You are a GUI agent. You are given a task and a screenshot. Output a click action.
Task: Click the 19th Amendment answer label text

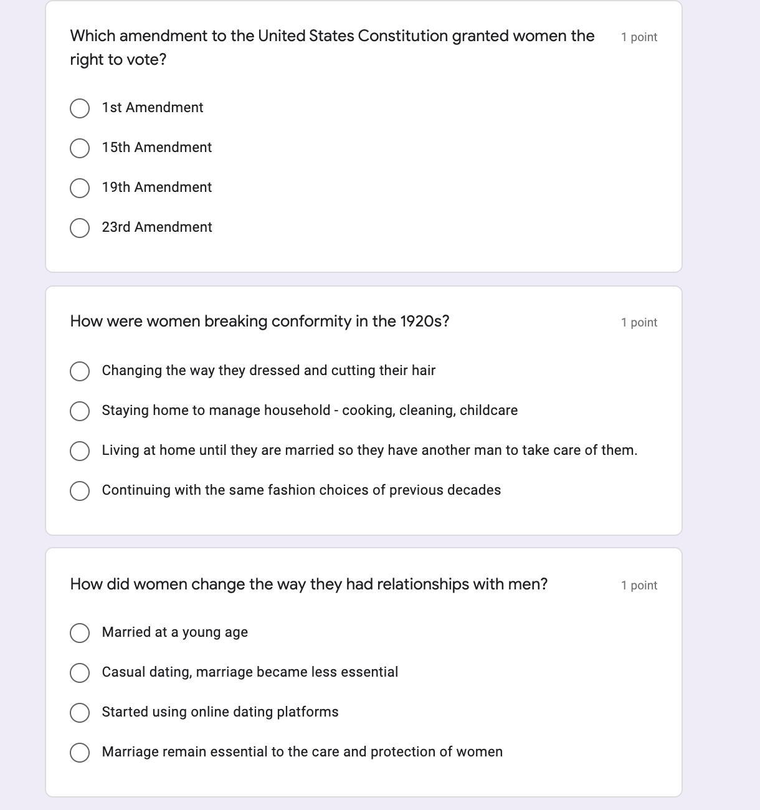(x=157, y=188)
